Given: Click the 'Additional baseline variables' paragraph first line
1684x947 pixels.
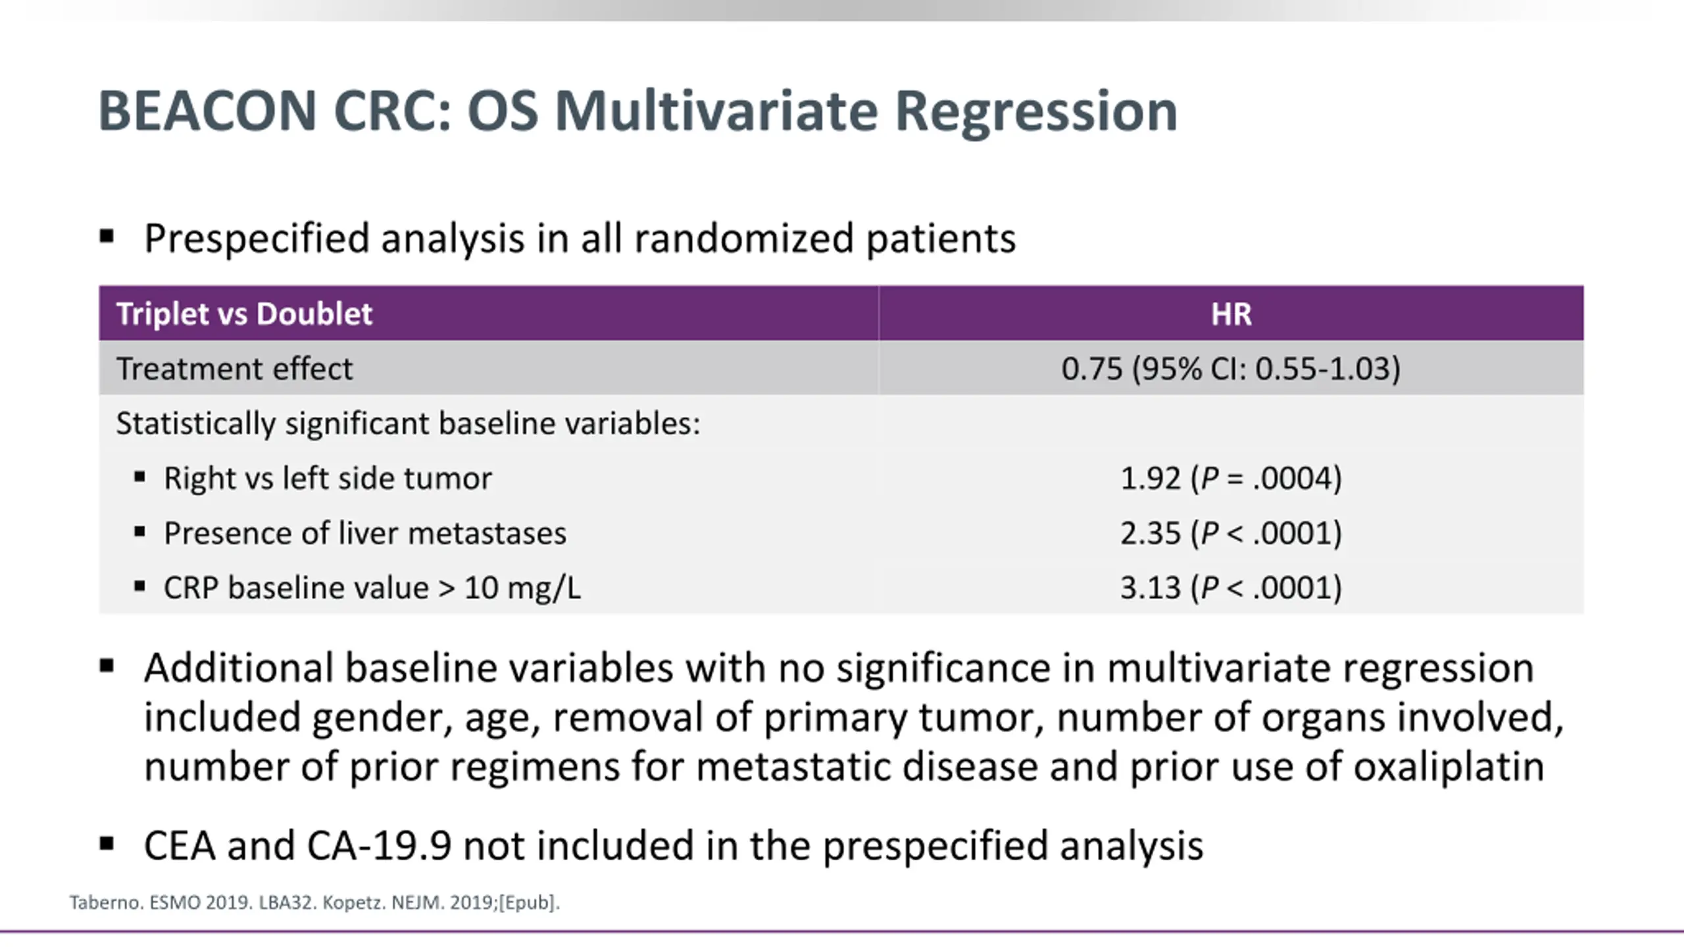Looking at the screenshot, I should [x=839, y=668].
